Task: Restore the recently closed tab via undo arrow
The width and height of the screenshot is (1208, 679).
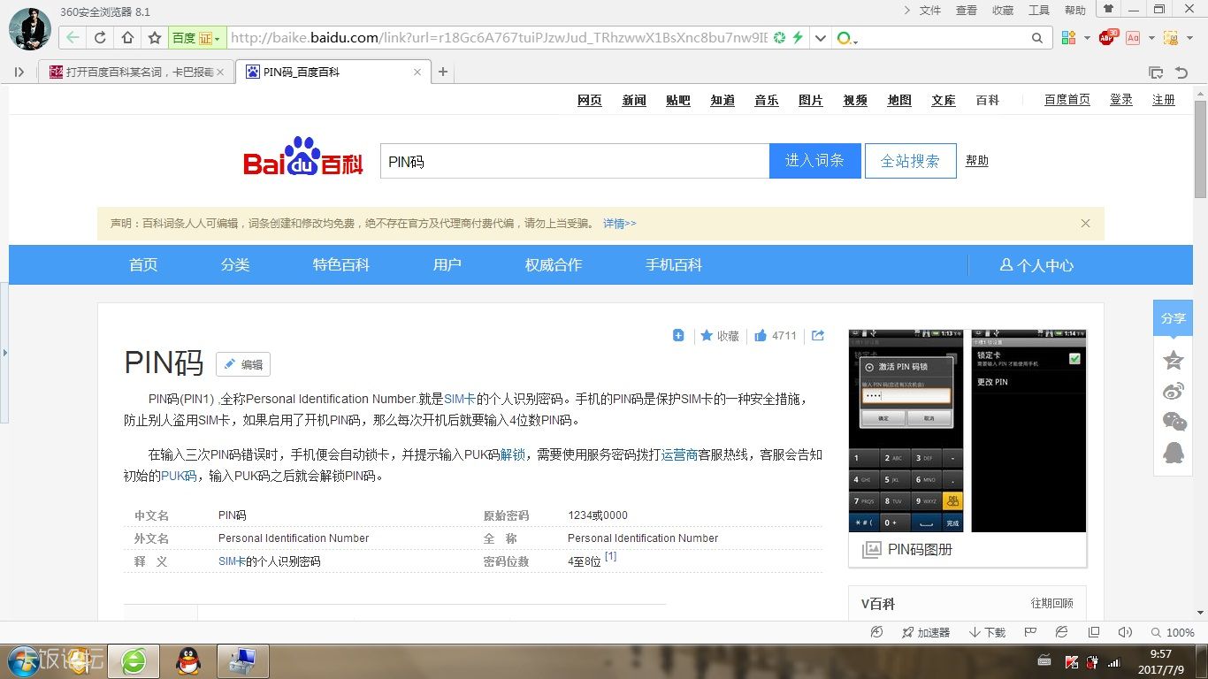Action: (x=1181, y=72)
